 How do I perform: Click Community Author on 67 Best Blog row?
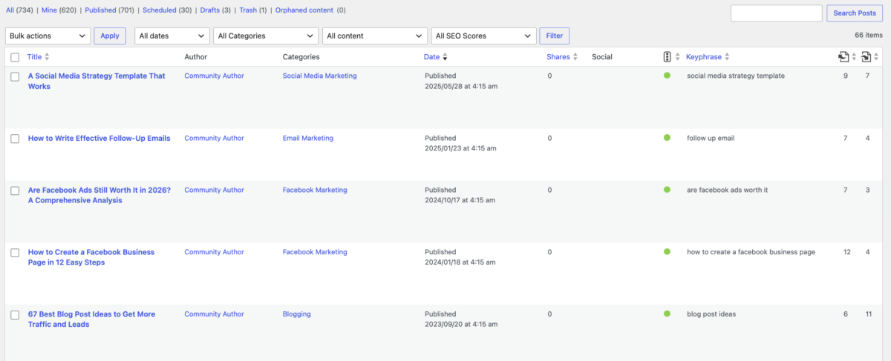[214, 314]
